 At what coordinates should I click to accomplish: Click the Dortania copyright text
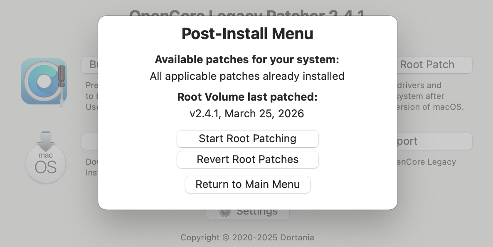247,238
